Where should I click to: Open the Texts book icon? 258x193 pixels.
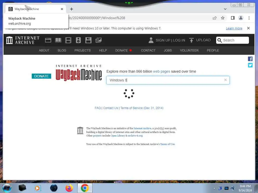[58, 40]
